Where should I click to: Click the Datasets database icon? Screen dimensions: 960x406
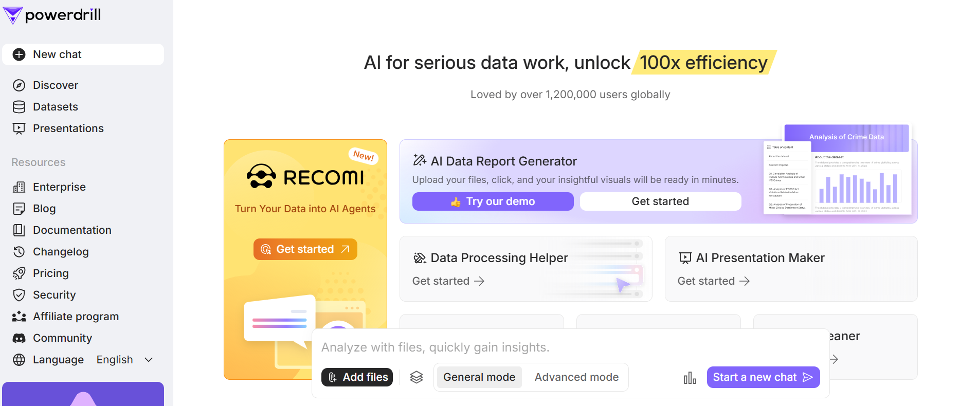(x=19, y=107)
